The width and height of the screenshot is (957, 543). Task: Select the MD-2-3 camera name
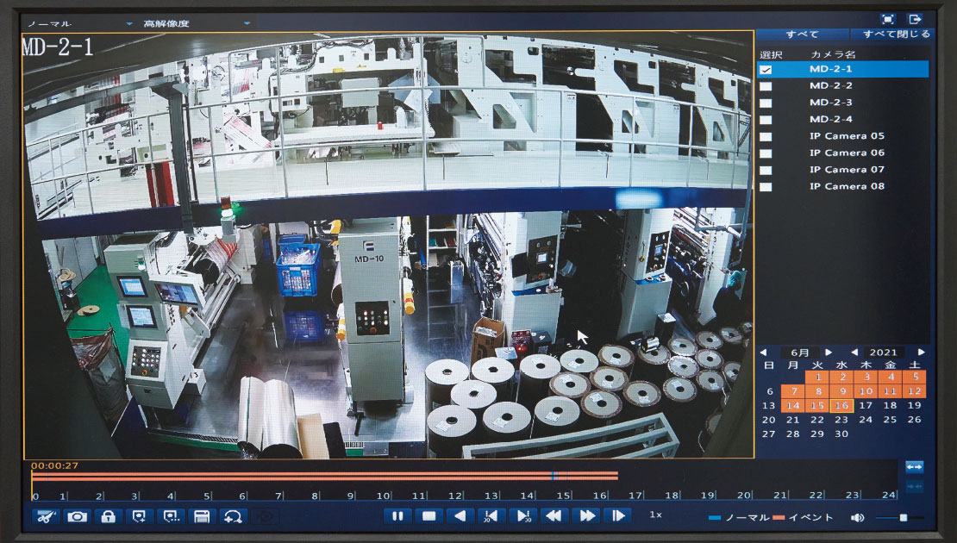tap(830, 103)
